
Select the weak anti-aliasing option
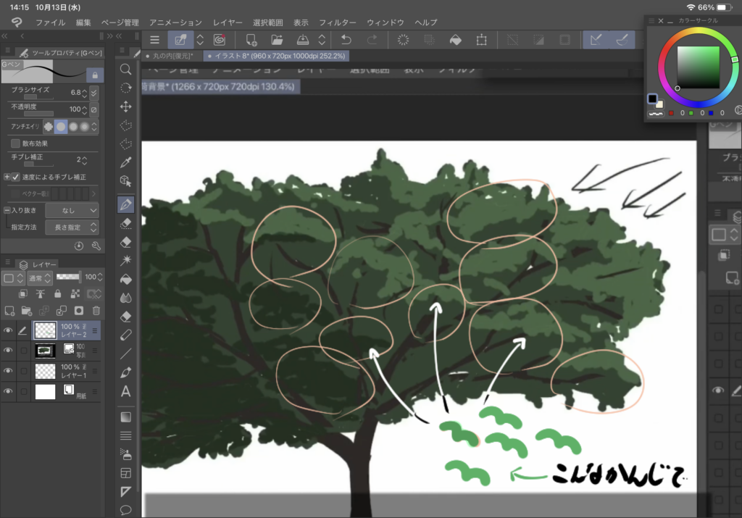(x=61, y=126)
